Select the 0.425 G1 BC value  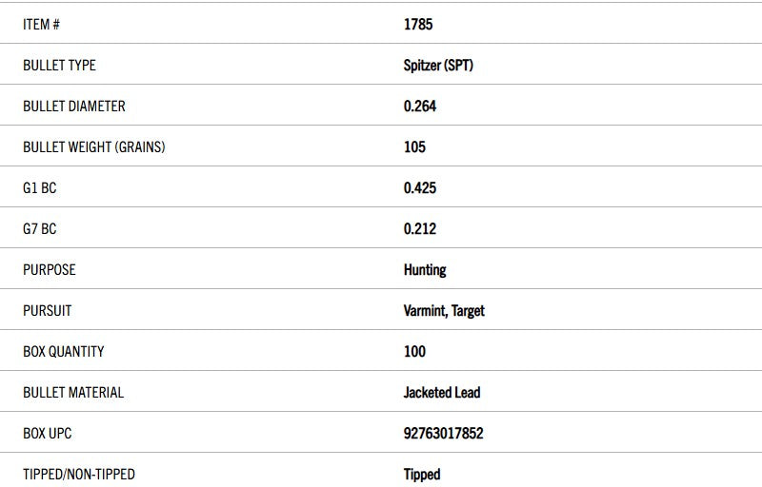(420, 188)
